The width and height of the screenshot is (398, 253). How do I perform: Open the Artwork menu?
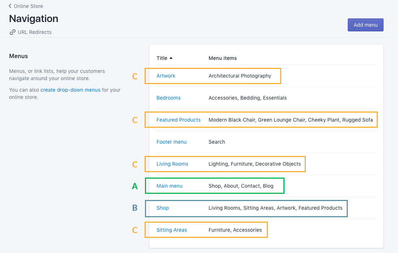coord(166,76)
